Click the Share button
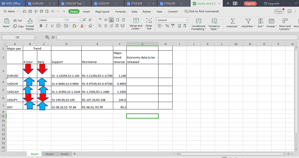Viewport: 299px width, 158px height. pyautogui.click(x=279, y=11)
